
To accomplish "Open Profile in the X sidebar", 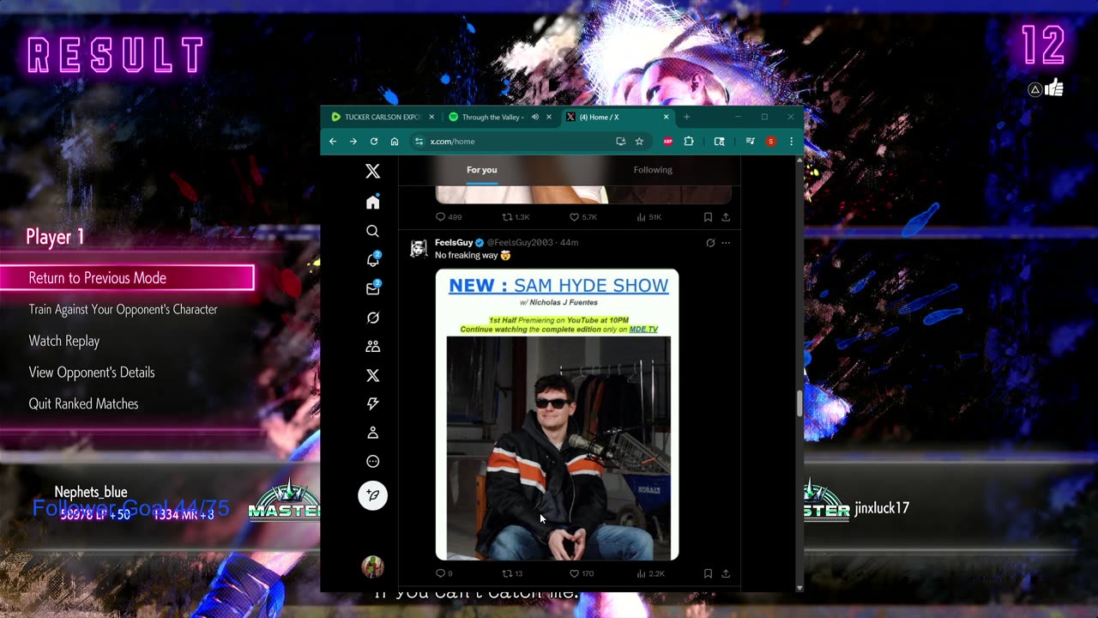I will pos(372,433).
